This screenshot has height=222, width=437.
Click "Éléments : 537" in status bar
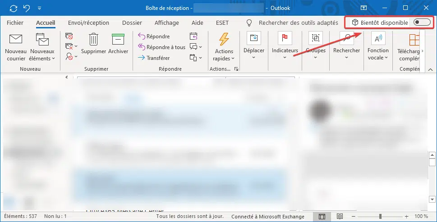(x=20, y=216)
